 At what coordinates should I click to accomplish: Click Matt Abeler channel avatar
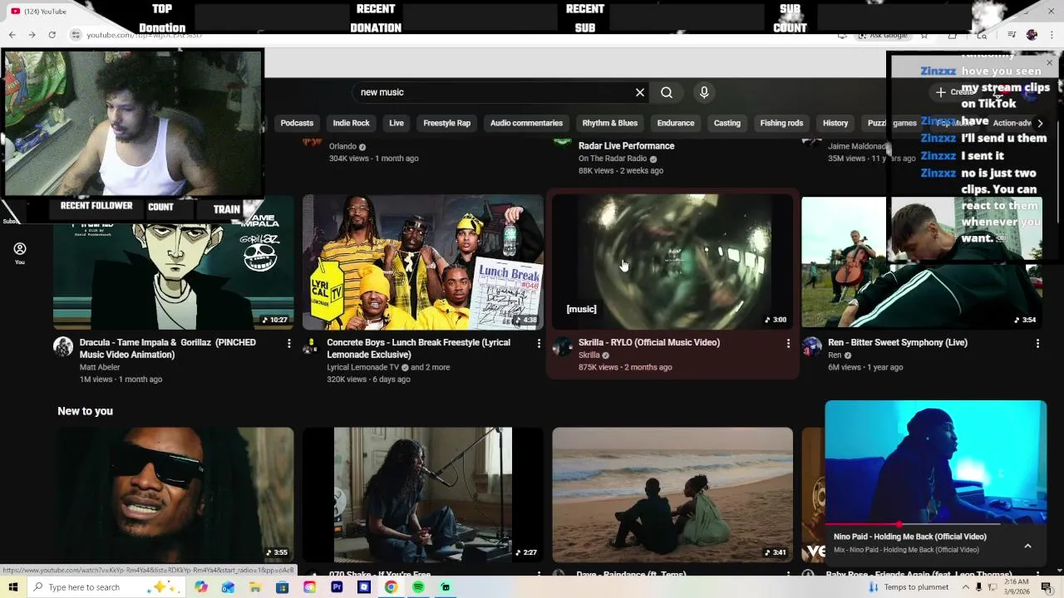[63, 346]
